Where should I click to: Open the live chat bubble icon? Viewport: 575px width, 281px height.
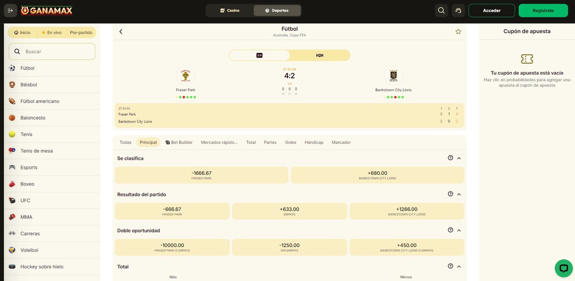click(x=564, y=268)
